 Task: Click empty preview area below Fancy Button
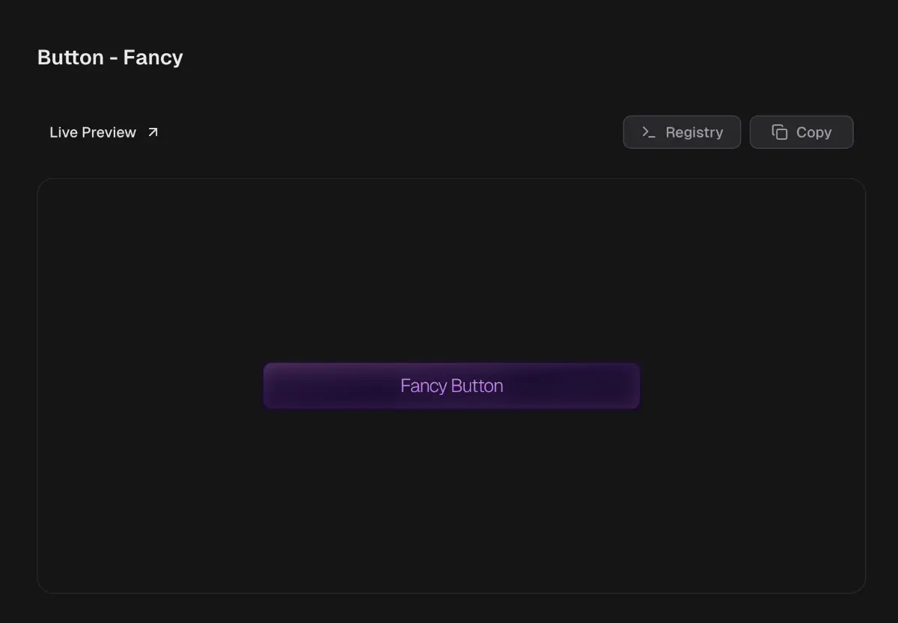(x=451, y=501)
